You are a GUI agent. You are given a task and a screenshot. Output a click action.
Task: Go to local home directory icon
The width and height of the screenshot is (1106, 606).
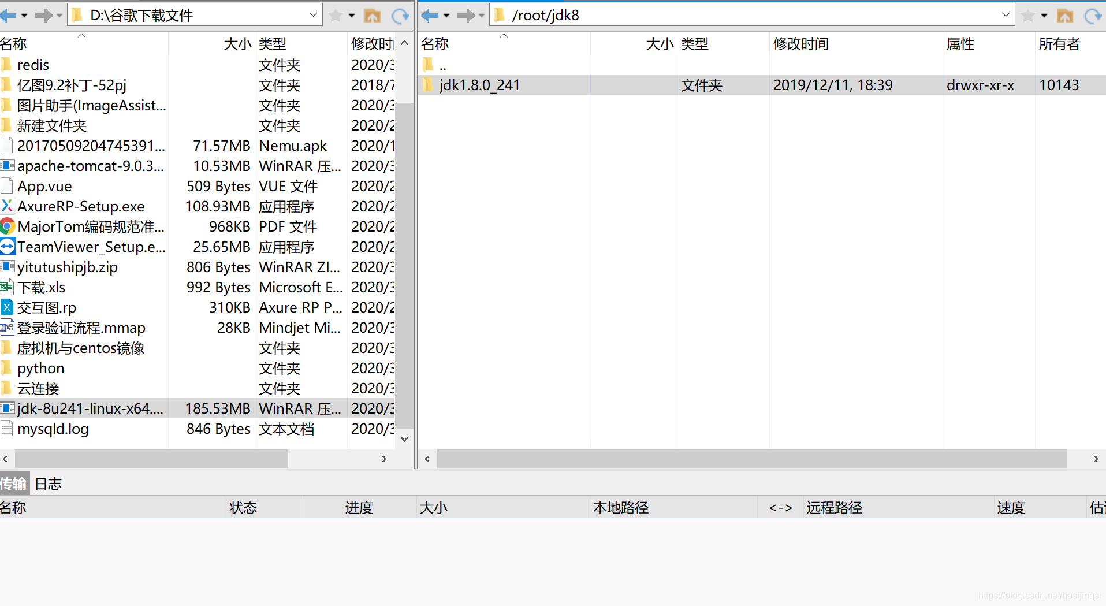(x=373, y=16)
